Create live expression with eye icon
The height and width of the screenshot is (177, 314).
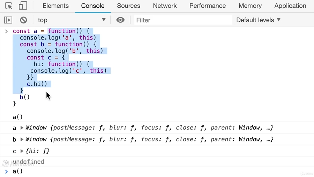[120, 20]
